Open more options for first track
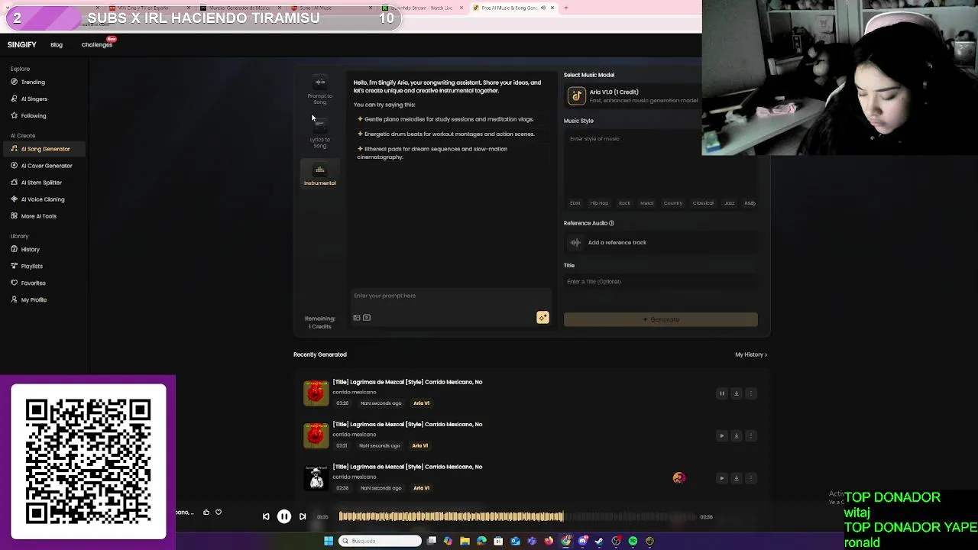The height and width of the screenshot is (550, 978). 751,393
